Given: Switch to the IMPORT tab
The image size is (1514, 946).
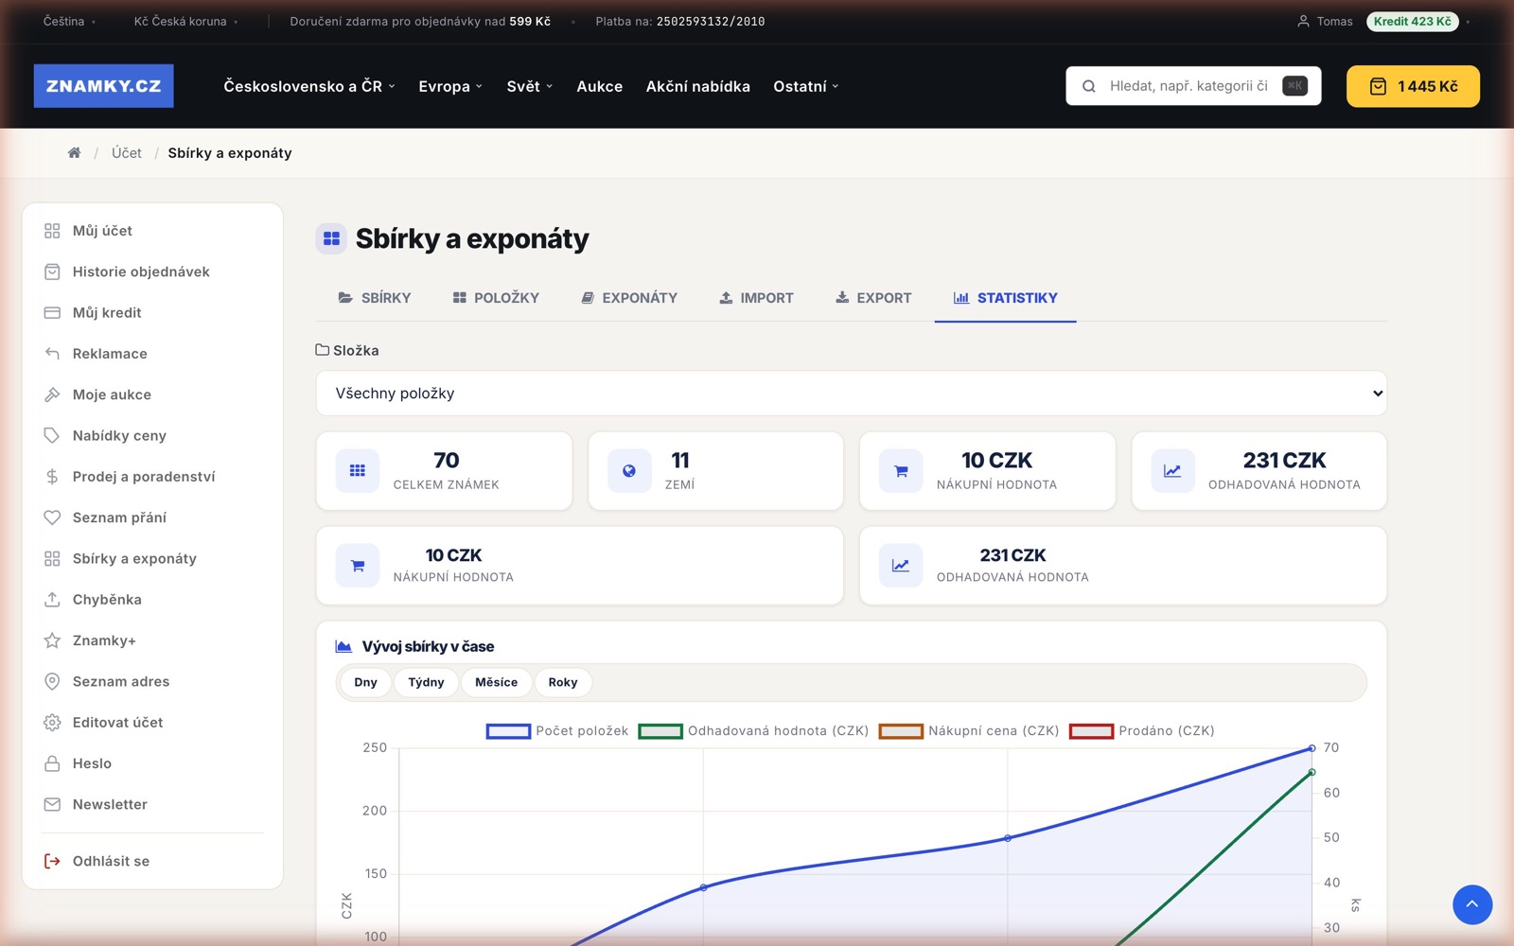Looking at the screenshot, I should 756,298.
